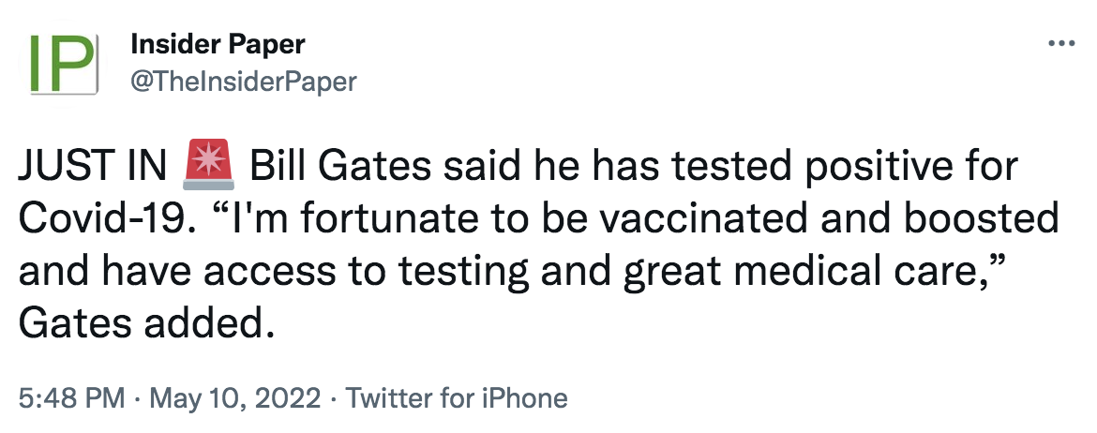Click the words Bill Gates in tweet
The width and height of the screenshot is (1097, 433).
click(338, 167)
